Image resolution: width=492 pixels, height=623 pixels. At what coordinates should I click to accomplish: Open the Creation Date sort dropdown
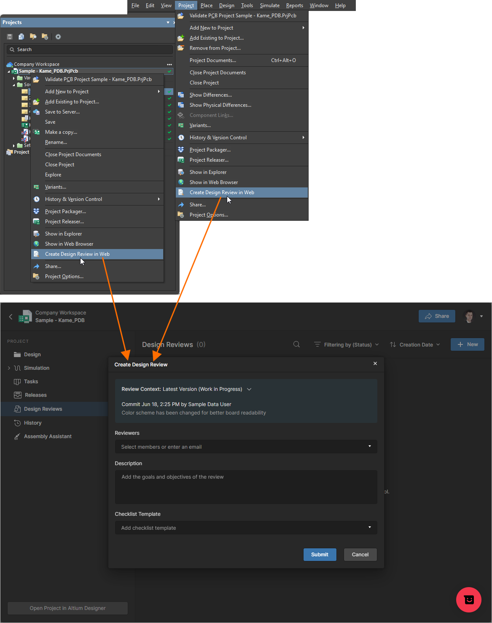(x=415, y=345)
